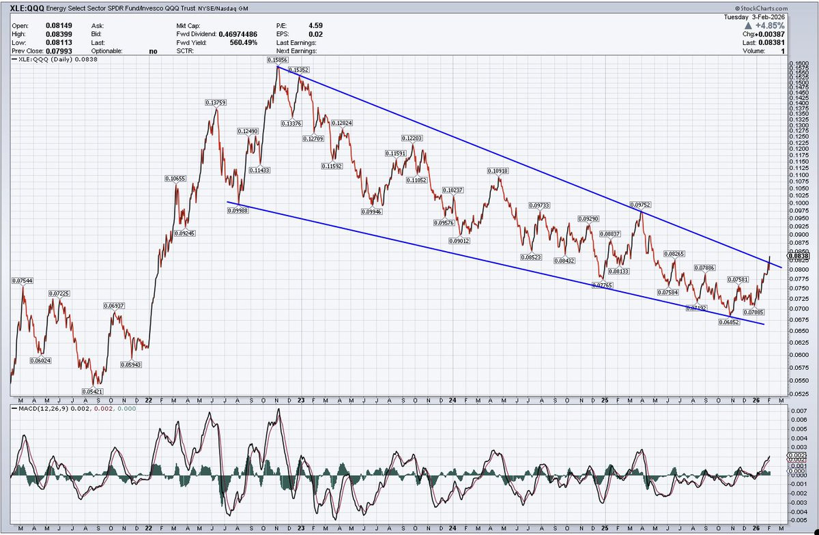Click the peak label 0.15856
This screenshot has width=819, height=535.
(x=277, y=60)
